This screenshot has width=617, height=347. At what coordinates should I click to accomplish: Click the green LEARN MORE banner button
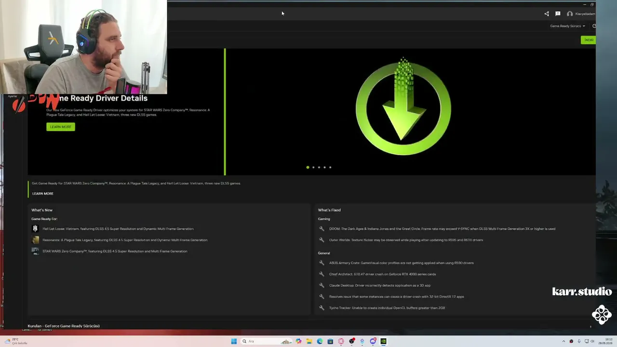(x=61, y=127)
